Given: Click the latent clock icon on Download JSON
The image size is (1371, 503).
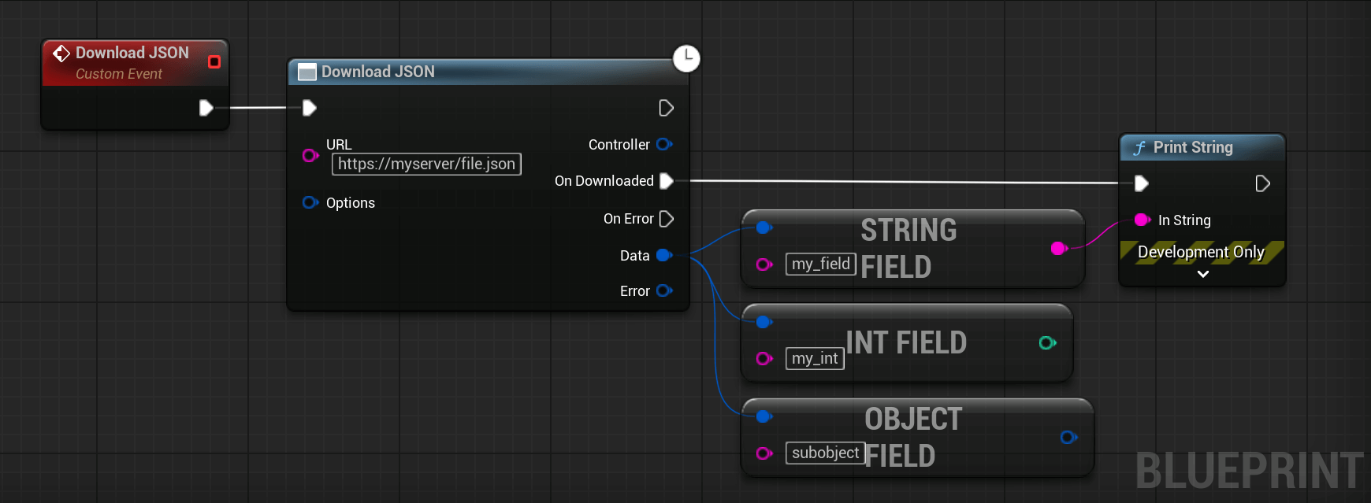Looking at the screenshot, I should [x=686, y=58].
